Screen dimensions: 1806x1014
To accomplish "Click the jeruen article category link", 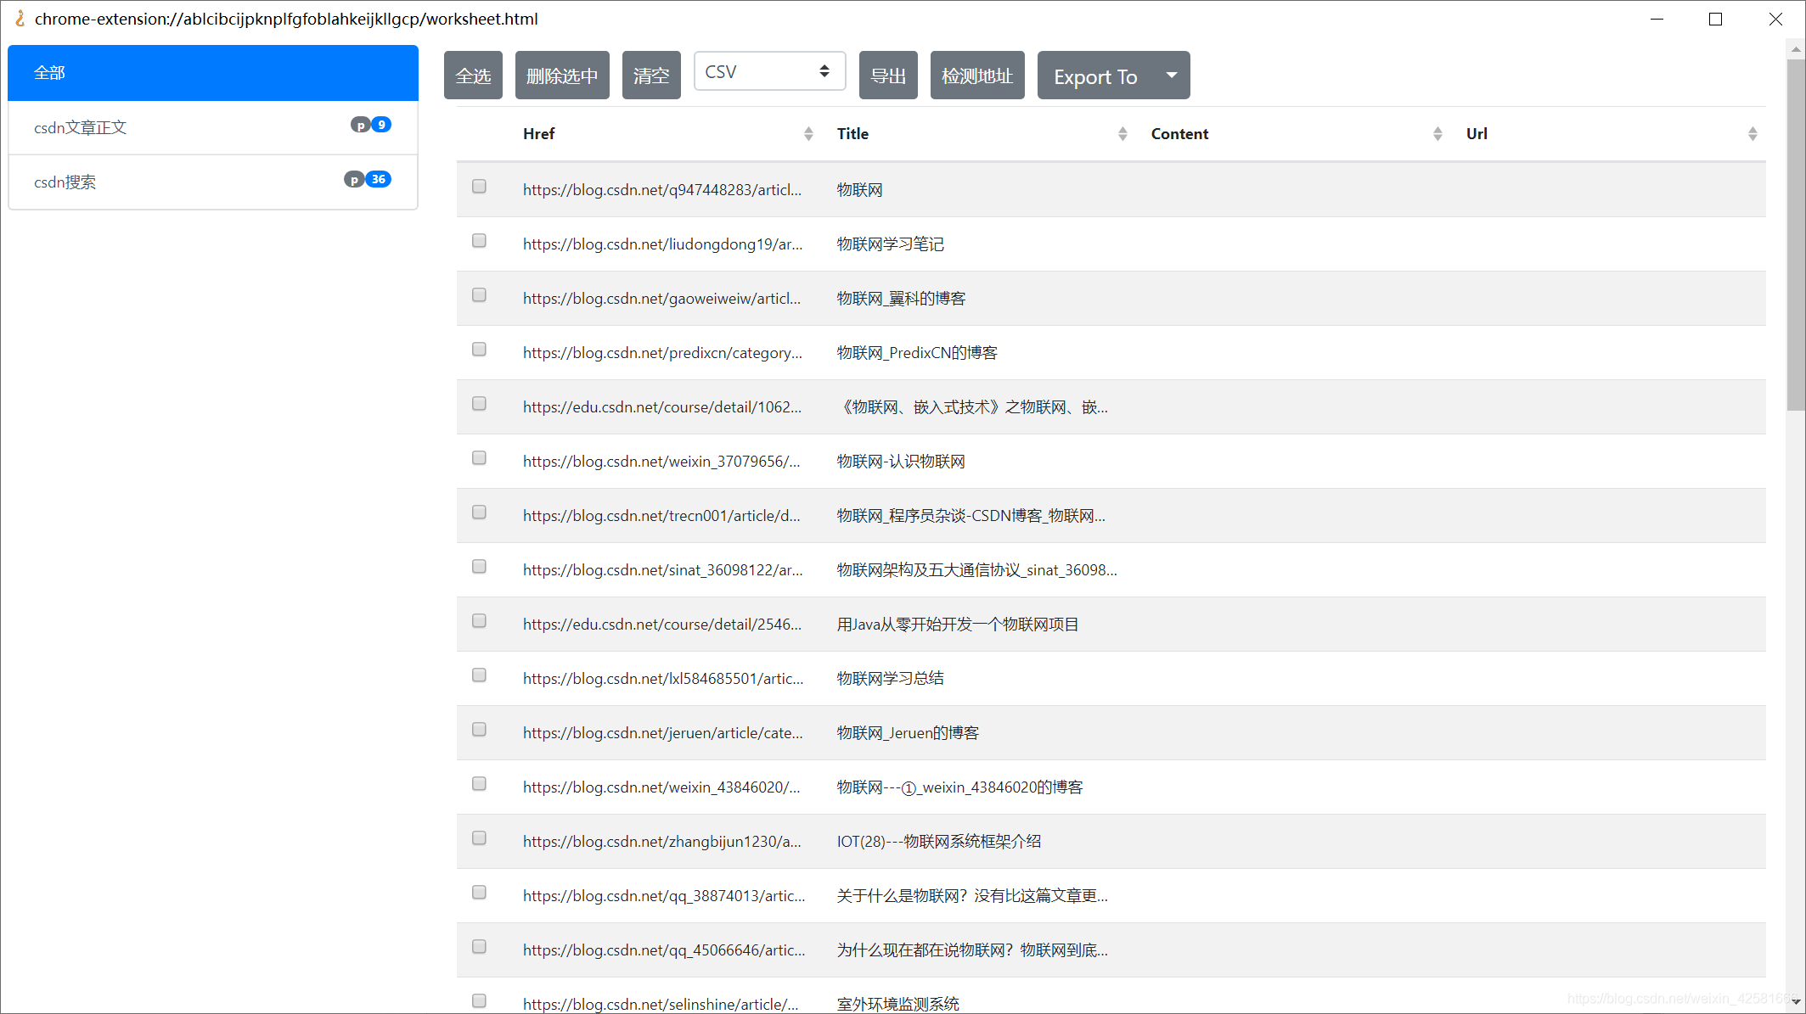I will coord(662,733).
